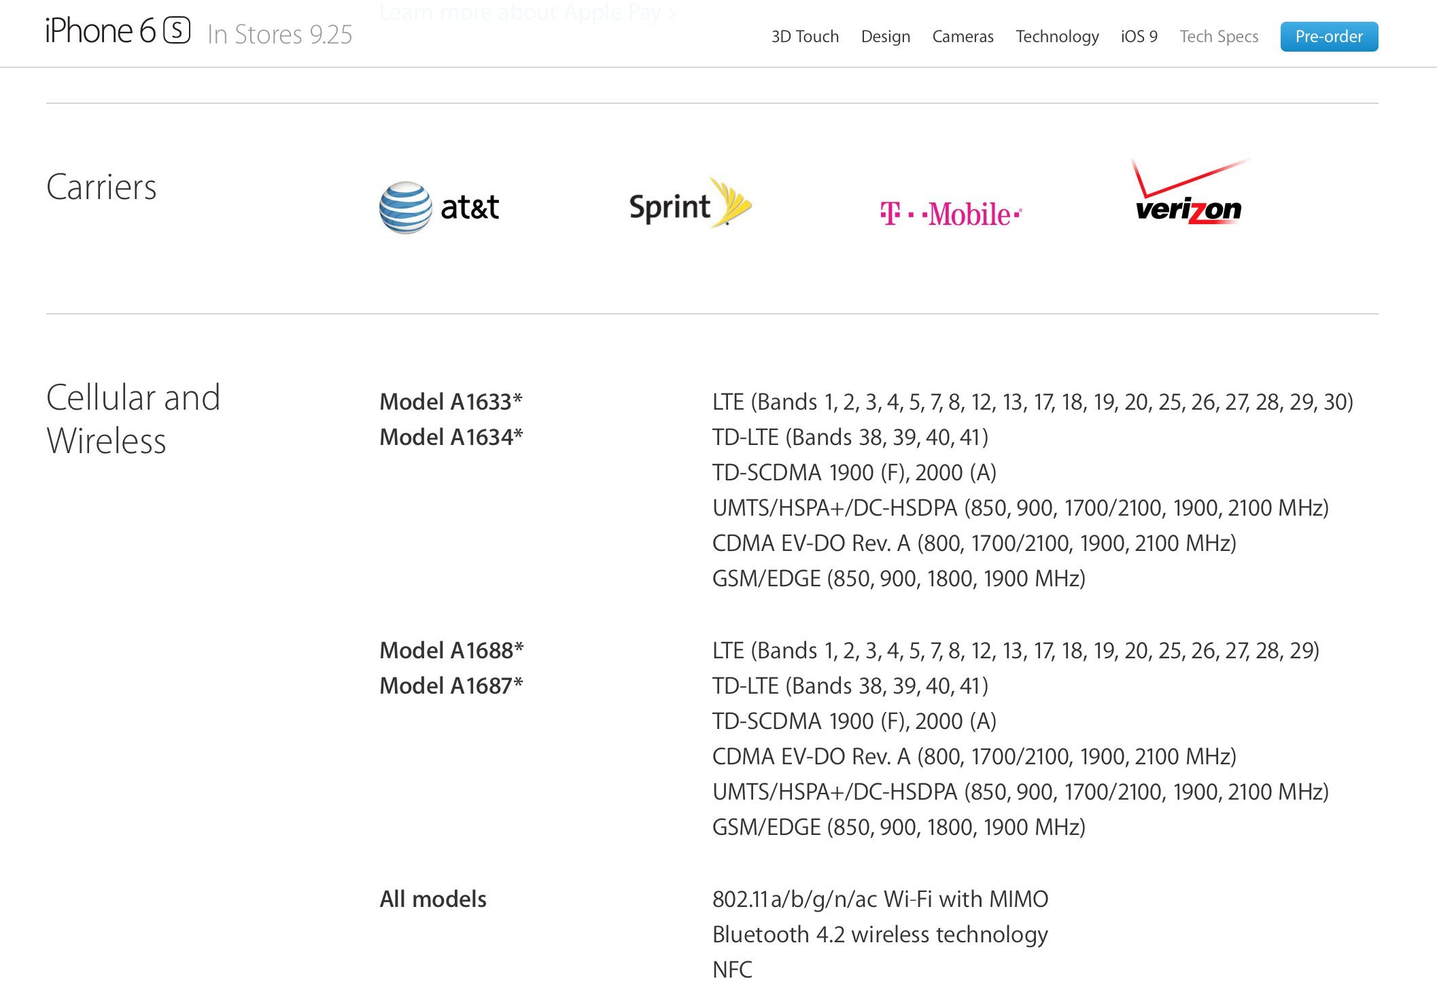
Task: Click the Sprint carrier logo
Action: click(x=690, y=203)
